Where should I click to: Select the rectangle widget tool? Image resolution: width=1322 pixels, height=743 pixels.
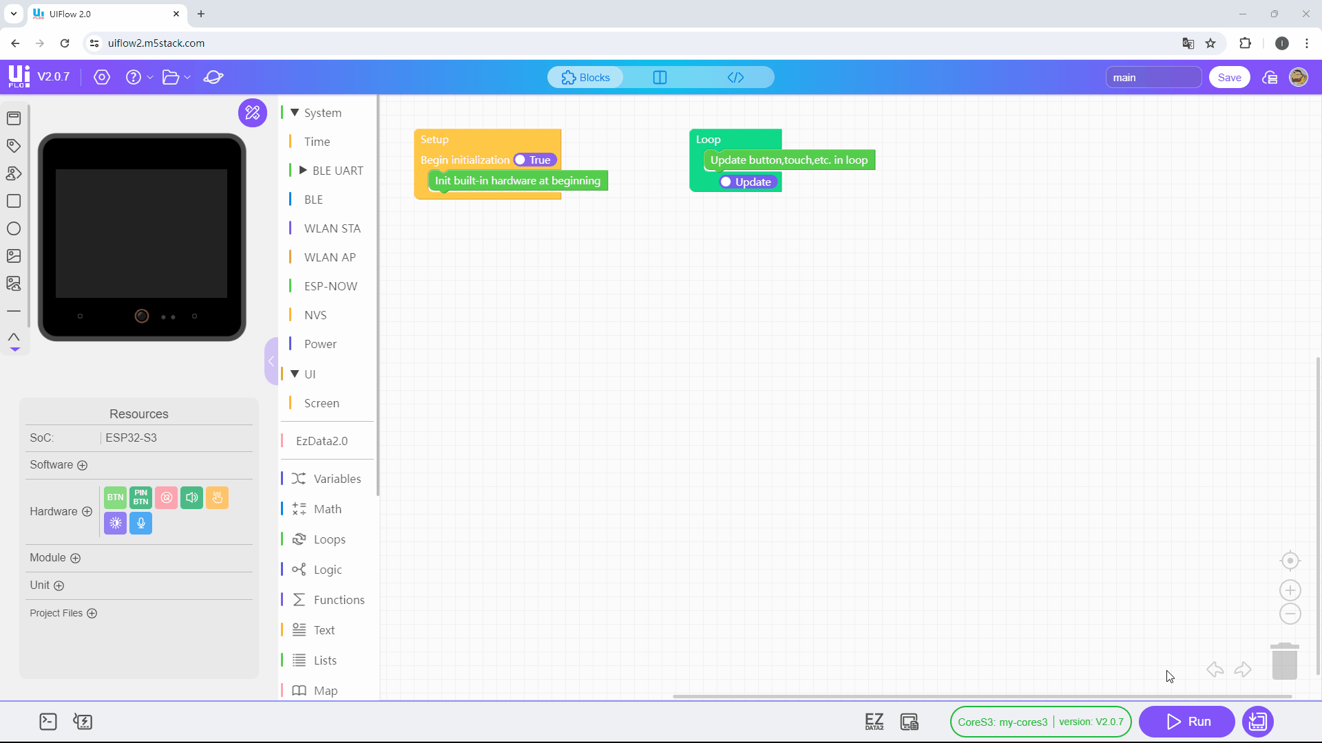click(x=14, y=201)
